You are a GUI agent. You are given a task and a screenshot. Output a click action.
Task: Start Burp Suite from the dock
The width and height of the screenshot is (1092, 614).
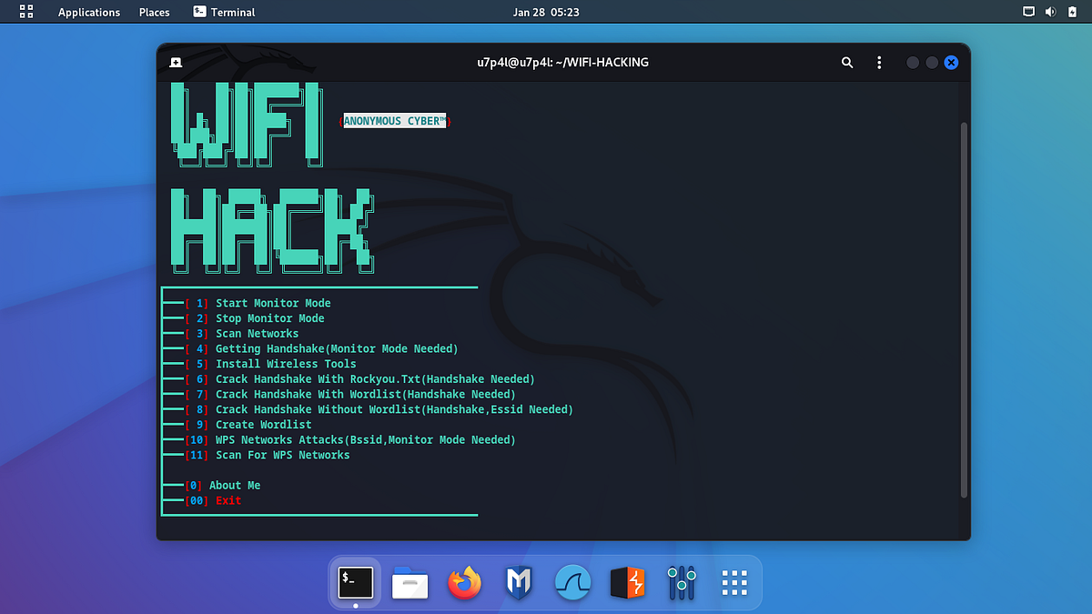pyautogui.click(x=627, y=583)
